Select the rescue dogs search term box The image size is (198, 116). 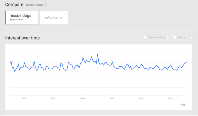22,17
